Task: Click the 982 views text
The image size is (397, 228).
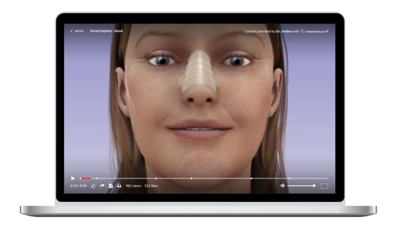Action: [133, 186]
